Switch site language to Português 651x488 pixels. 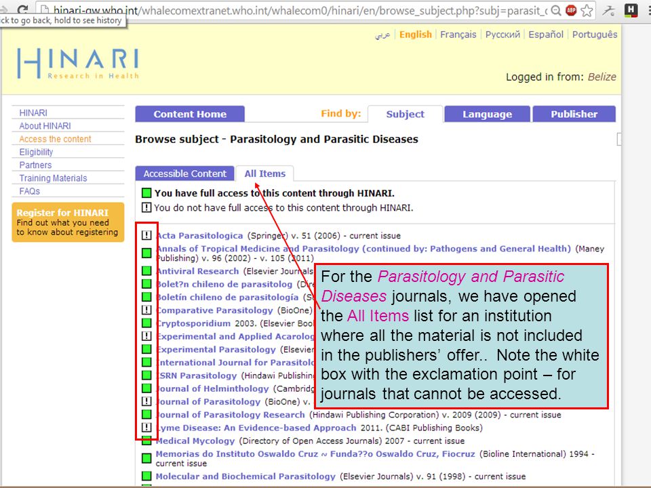click(595, 35)
